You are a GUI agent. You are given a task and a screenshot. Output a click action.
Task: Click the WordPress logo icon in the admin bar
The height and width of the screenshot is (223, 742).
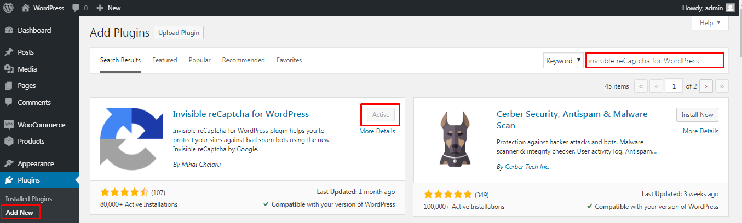point(9,8)
